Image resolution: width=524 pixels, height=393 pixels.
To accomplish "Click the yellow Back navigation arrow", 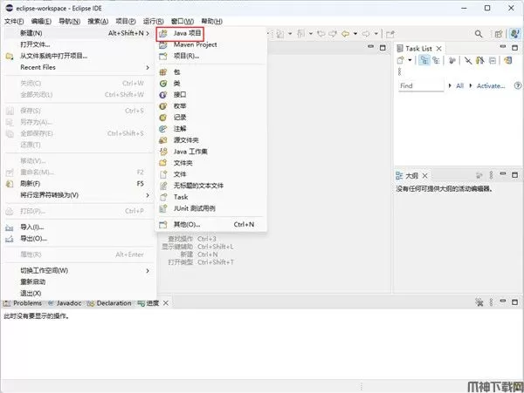I will (x=346, y=34).
